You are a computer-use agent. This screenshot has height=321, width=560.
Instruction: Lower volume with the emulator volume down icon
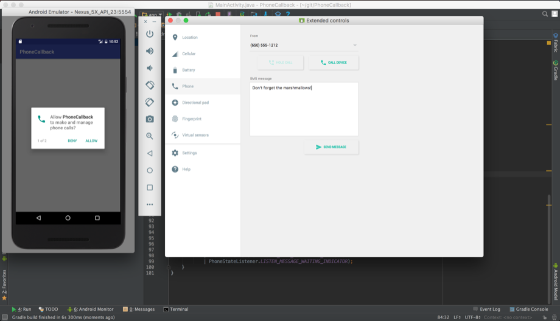[x=150, y=67]
